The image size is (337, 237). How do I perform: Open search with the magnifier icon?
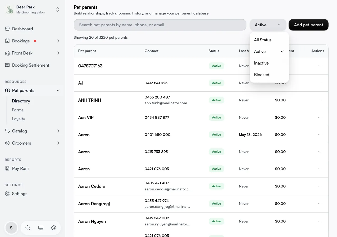[28, 228]
